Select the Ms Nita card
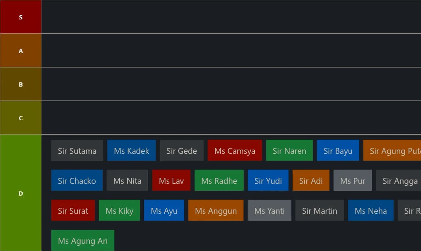The width and height of the screenshot is (421, 251). coord(127,181)
